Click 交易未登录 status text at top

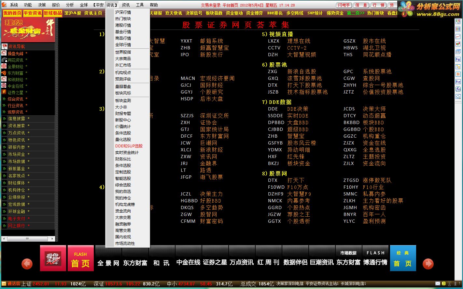click(211, 5)
